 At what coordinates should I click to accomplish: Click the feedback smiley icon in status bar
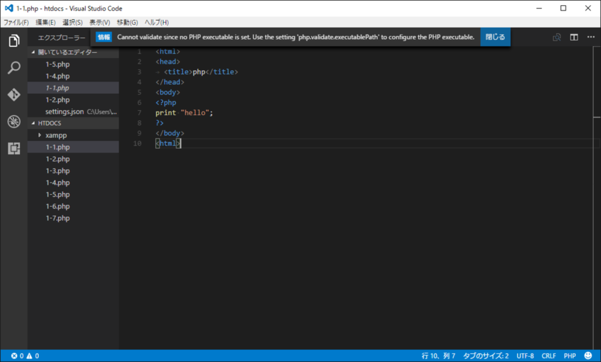(x=588, y=356)
